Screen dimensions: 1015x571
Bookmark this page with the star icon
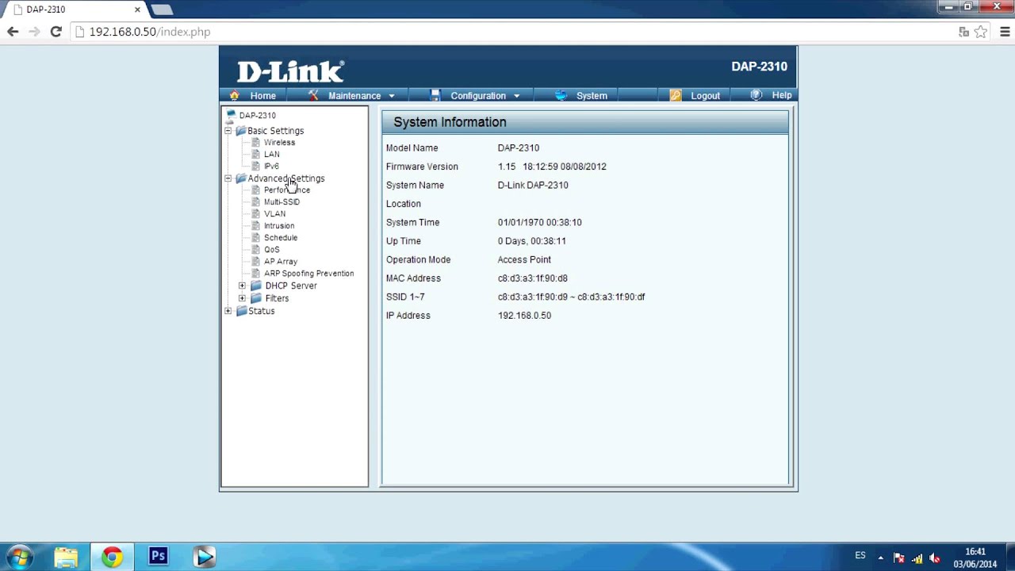pos(981,32)
